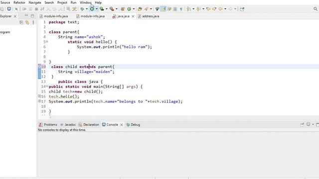319x179 pixels.
Task: Open the Problems tab
Action: tap(48, 125)
